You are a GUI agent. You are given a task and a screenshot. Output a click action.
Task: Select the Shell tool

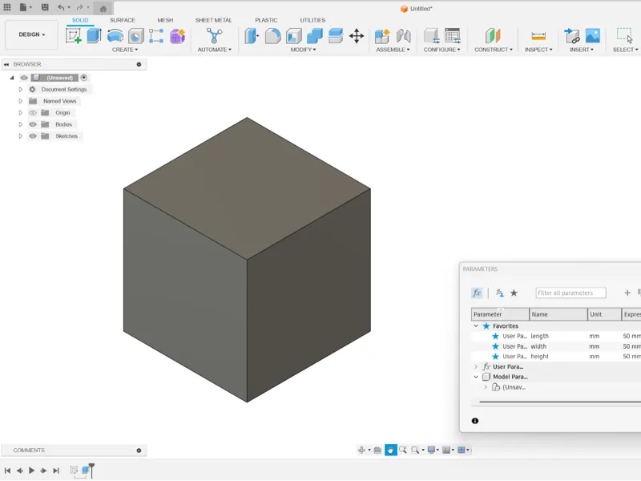293,36
